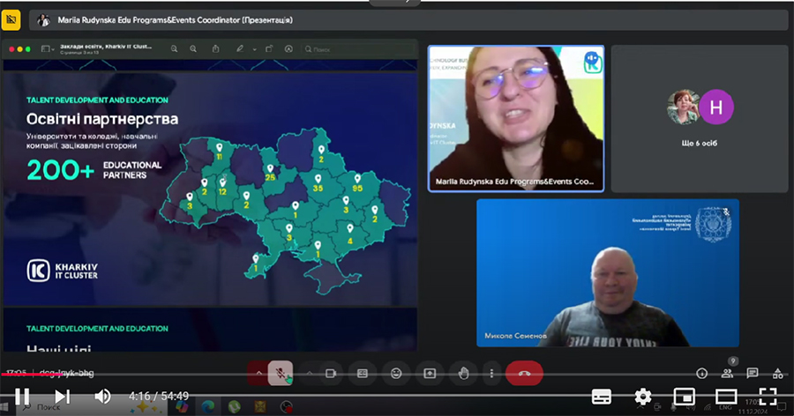The height and width of the screenshot is (416, 794).
Task: Click the map pin labeled 25
Action: (x=271, y=168)
